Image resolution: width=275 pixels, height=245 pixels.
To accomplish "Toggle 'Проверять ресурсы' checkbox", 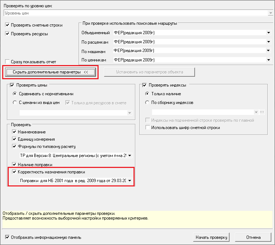I will pyautogui.click(x=8, y=34).
